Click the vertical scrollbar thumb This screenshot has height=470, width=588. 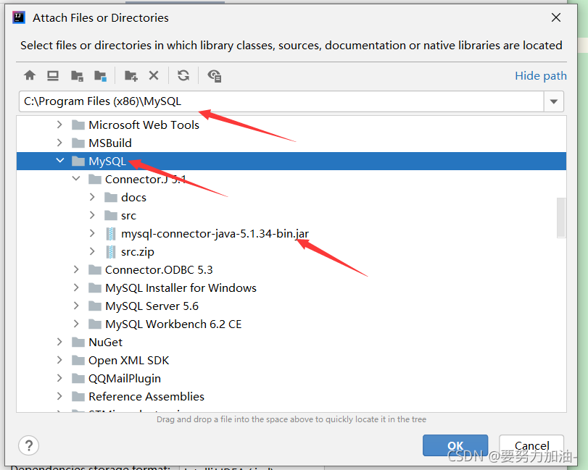tap(560, 217)
